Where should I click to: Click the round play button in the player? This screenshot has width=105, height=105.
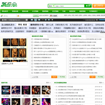click(36, 20)
